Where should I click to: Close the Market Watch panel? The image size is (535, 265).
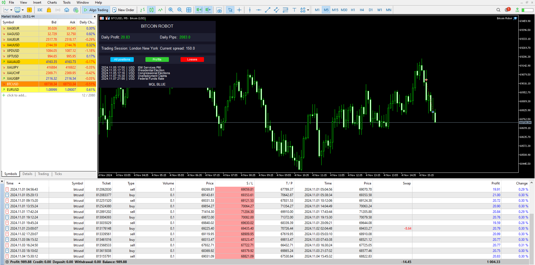pos(94,16)
